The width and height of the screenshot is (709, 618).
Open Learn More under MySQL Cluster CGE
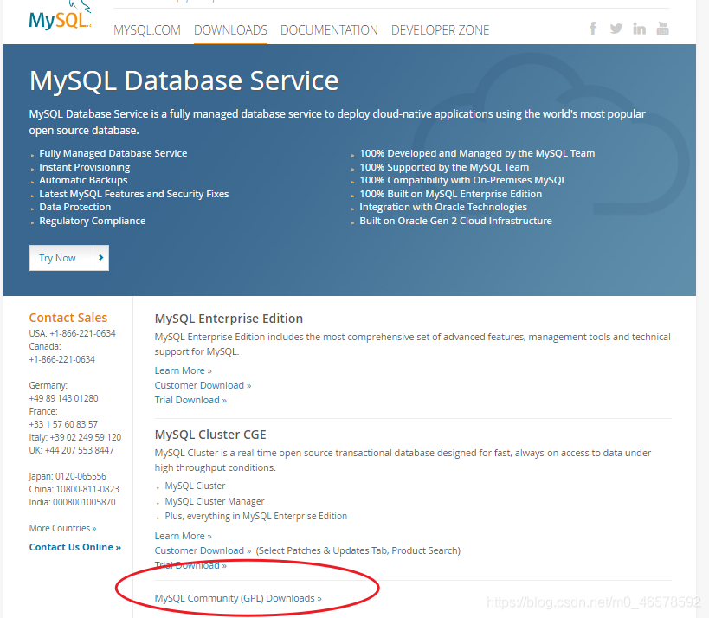tap(184, 536)
